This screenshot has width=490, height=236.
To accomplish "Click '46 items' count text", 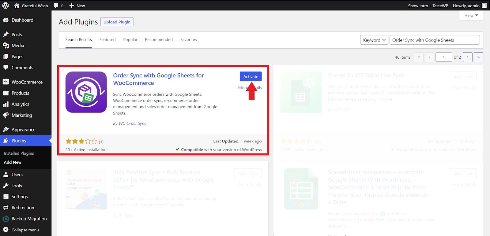I will tap(402, 57).
